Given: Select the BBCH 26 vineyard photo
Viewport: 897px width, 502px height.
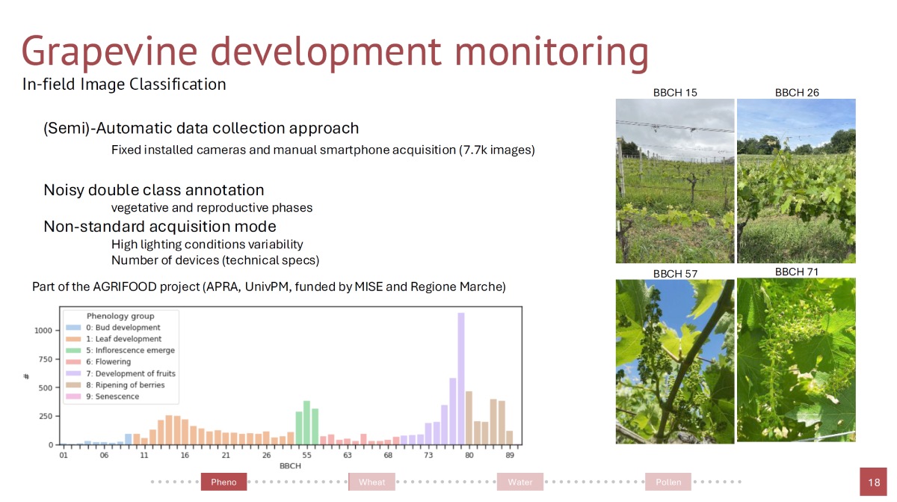Looking at the screenshot, I should click(x=796, y=181).
